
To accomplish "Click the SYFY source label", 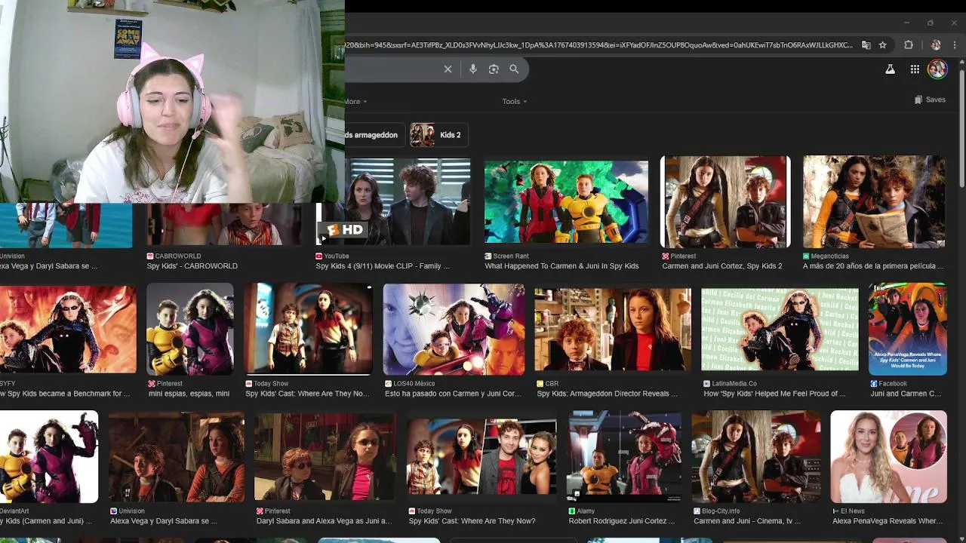I will (8, 384).
